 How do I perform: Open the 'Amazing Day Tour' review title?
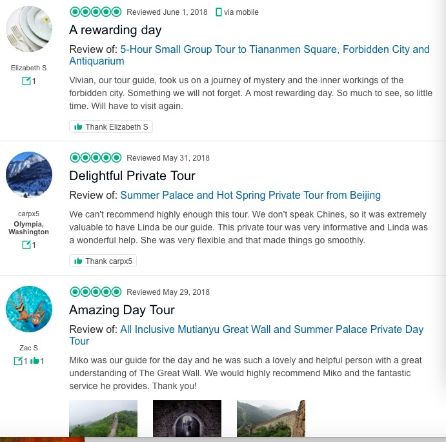tap(122, 310)
